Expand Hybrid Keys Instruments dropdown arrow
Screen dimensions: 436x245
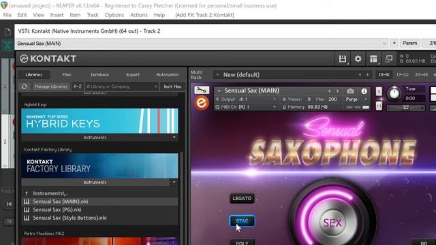(x=174, y=137)
